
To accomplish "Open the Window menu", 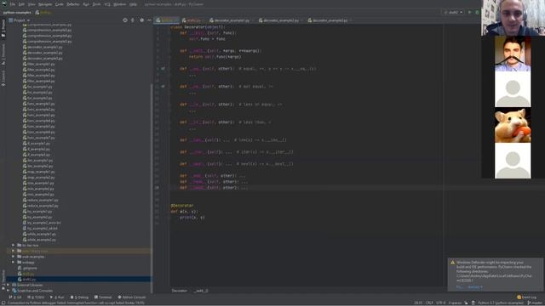I will point(120,4).
